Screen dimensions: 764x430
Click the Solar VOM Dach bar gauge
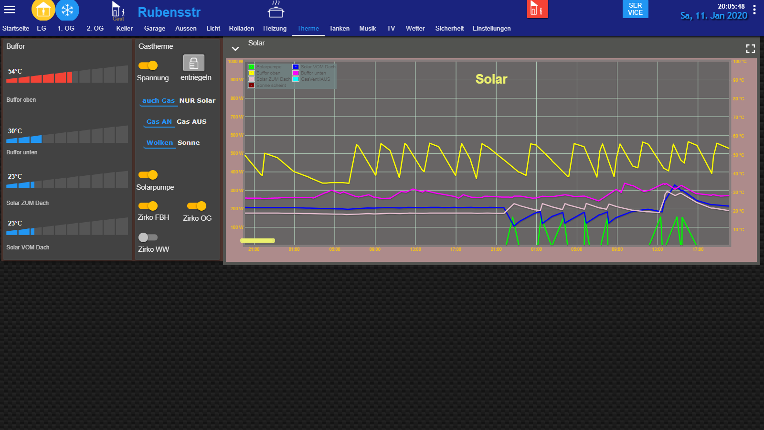pyautogui.click(x=67, y=226)
